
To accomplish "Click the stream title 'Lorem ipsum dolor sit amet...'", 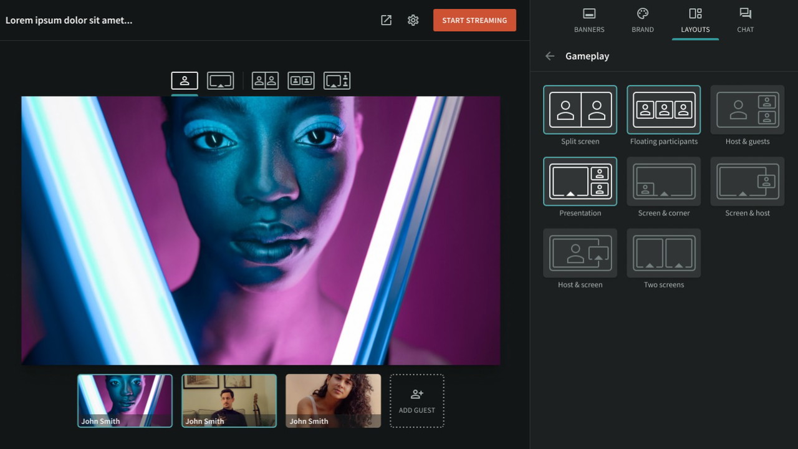I will [69, 20].
